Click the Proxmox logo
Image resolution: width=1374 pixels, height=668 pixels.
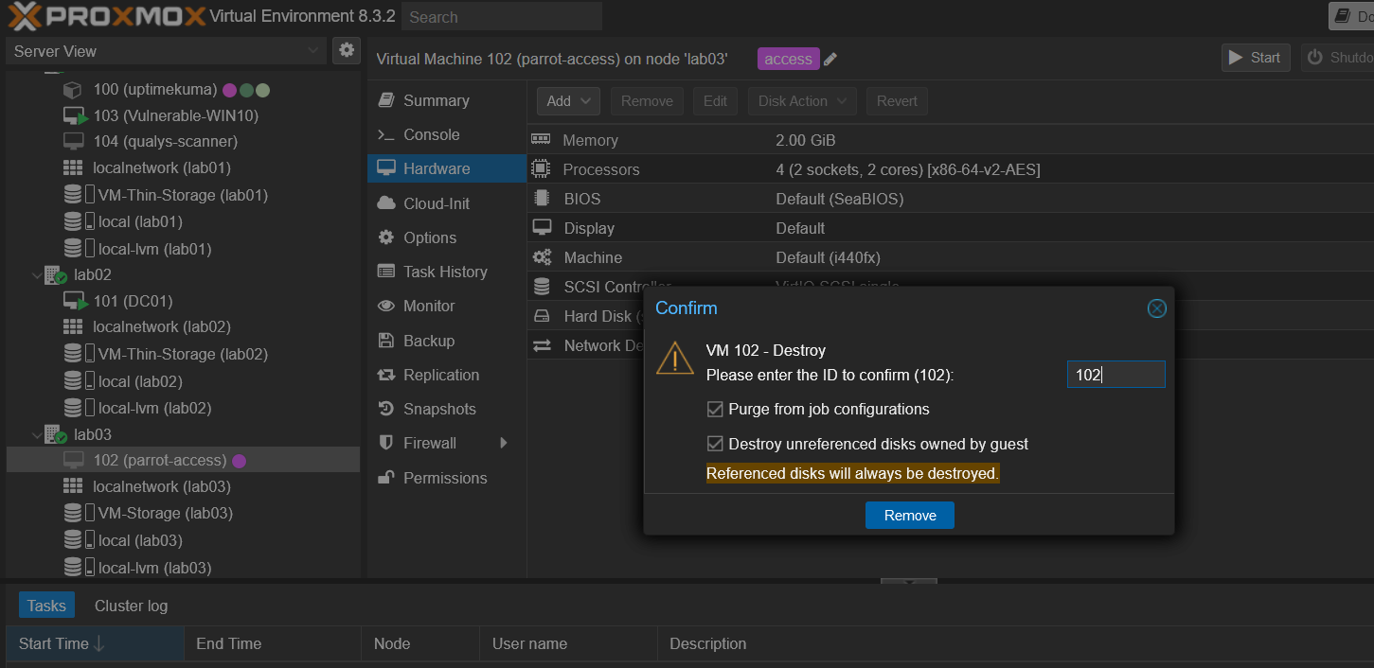[x=106, y=16]
